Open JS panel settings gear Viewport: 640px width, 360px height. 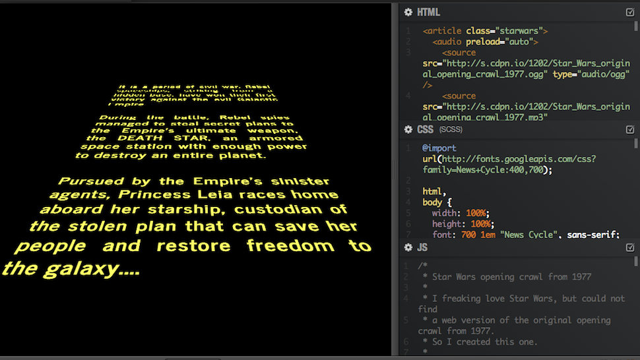coord(408,247)
